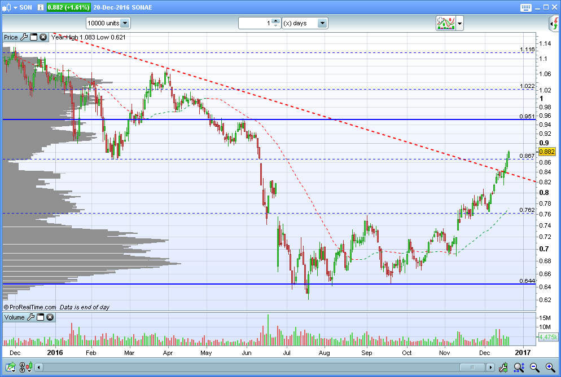Click the SON ticker symbol in title bar
Image resolution: width=561 pixels, height=377 pixels.
point(25,7)
